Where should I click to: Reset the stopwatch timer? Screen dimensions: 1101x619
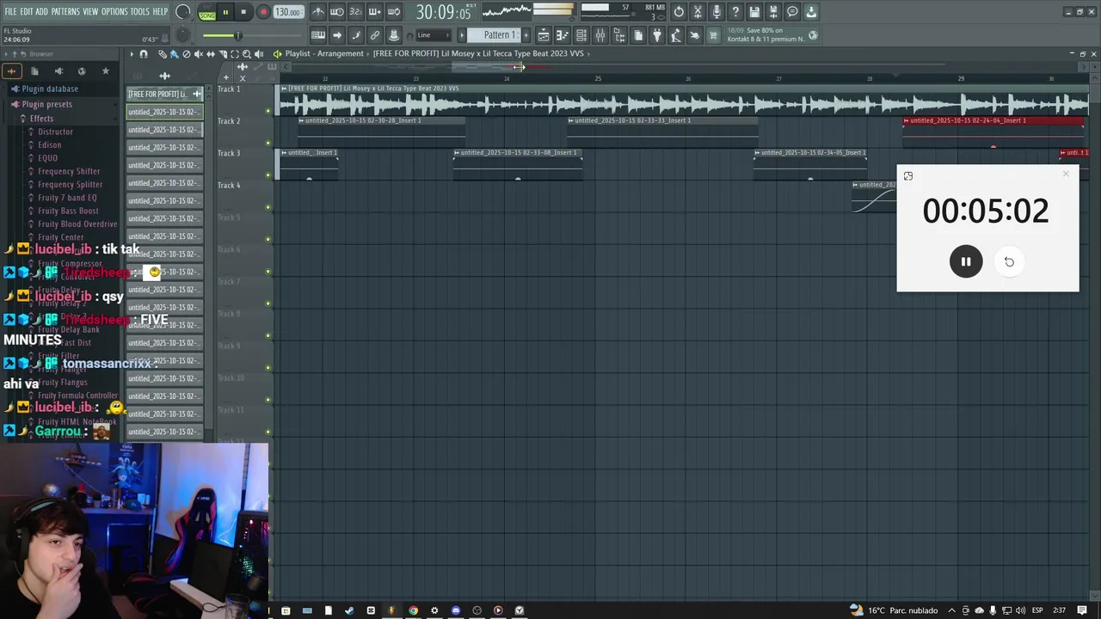[x=1009, y=261]
